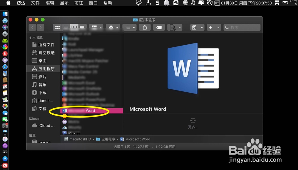
Task: Go forward using the Finder forward arrow
Action: point(41,27)
